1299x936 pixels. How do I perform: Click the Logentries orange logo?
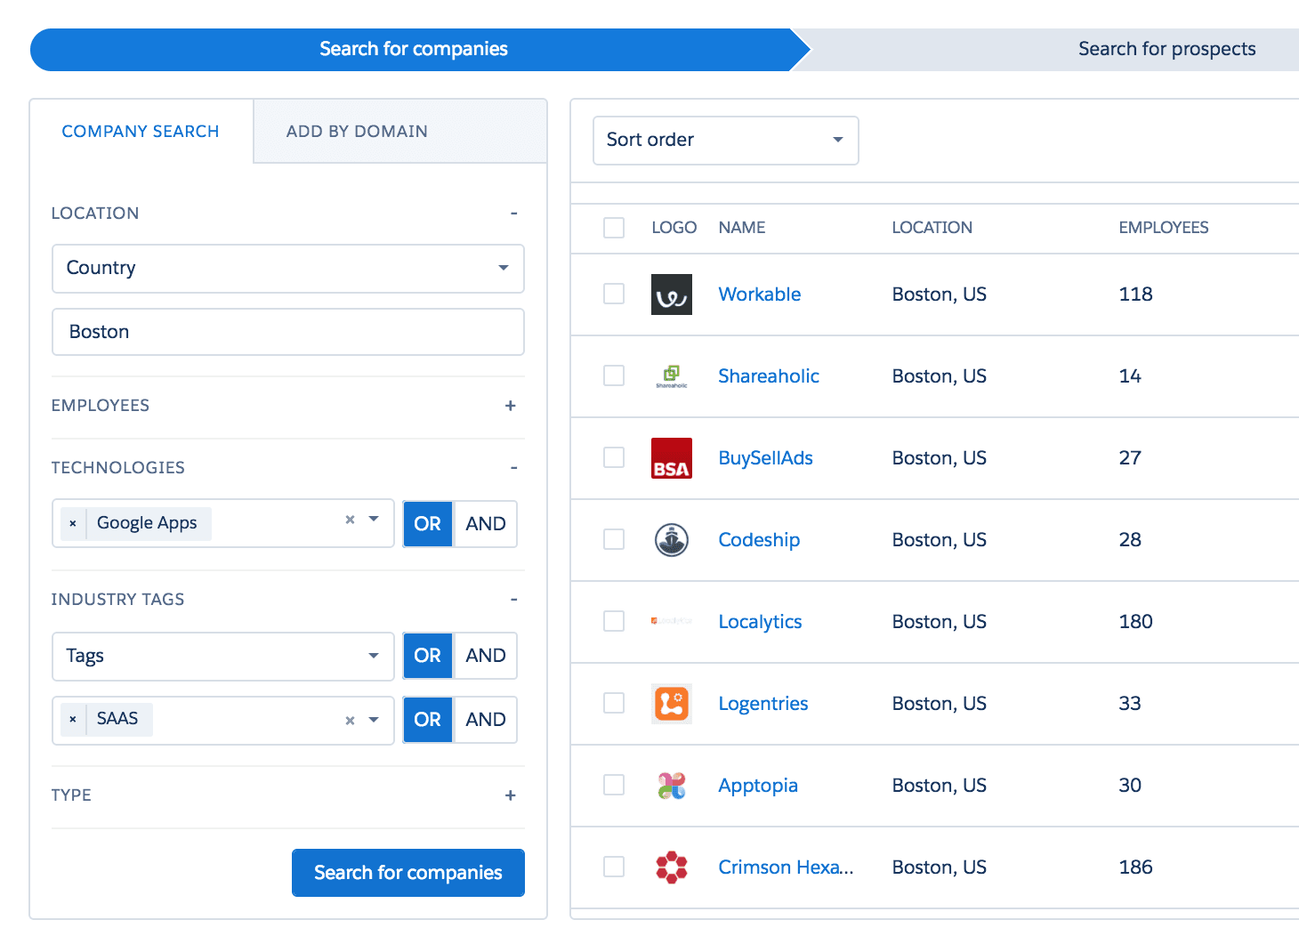point(672,704)
